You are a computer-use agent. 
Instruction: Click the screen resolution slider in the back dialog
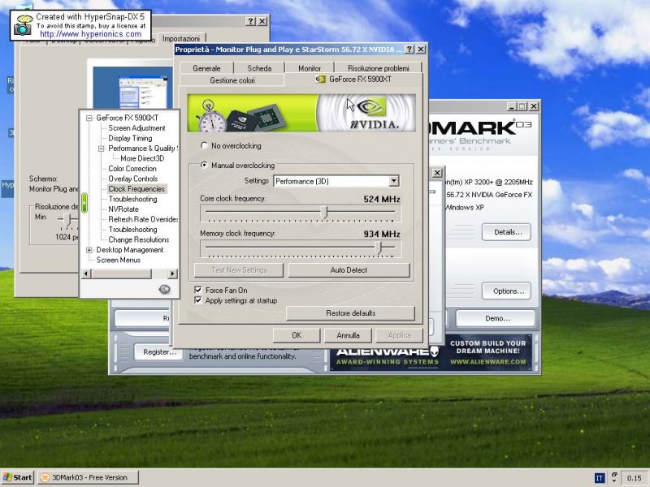pyautogui.click(x=68, y=218)
